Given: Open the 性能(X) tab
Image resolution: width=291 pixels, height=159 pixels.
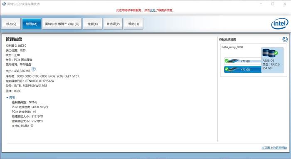Looking at the screenshot, I should point(93,24).
